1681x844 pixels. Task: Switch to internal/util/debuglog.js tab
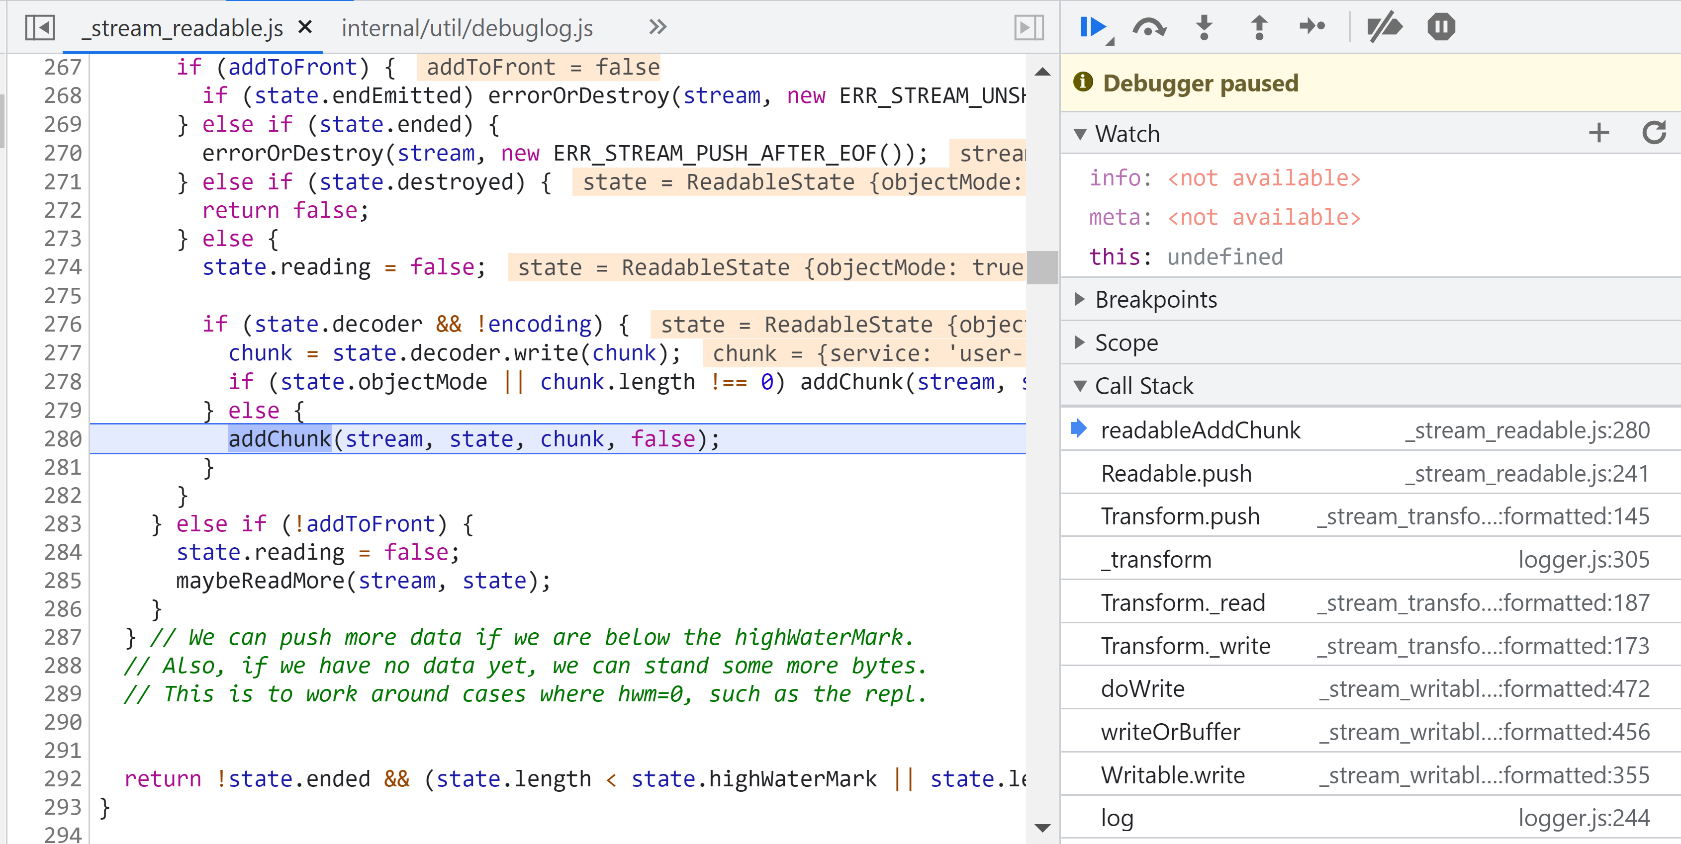click(467, 28)
